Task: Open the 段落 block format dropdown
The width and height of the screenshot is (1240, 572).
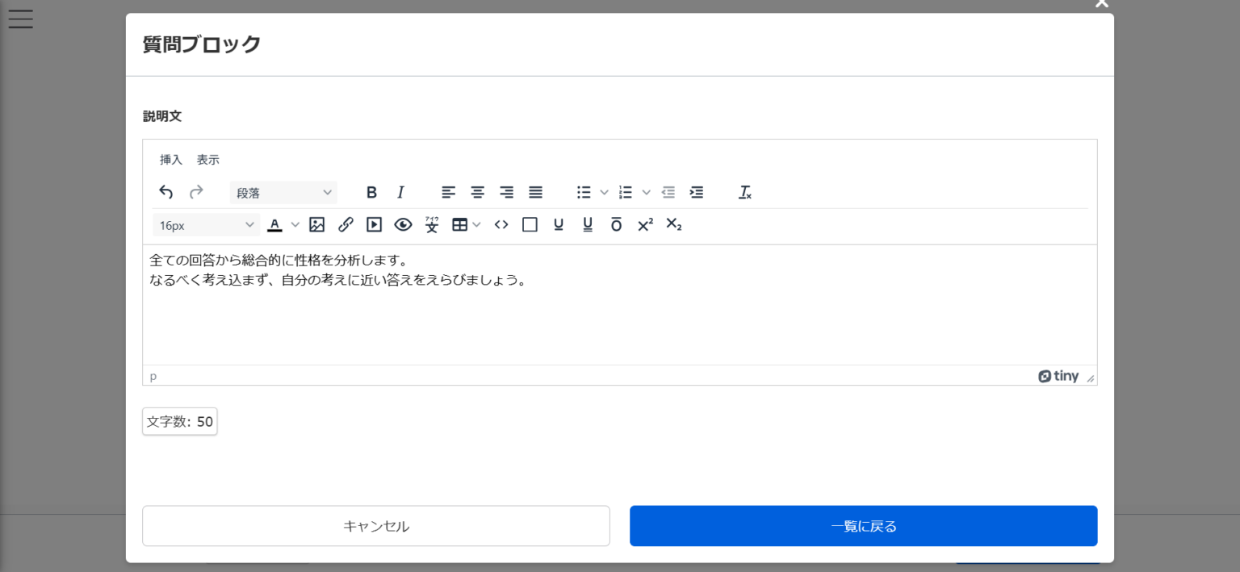Action: click(283, 193)
